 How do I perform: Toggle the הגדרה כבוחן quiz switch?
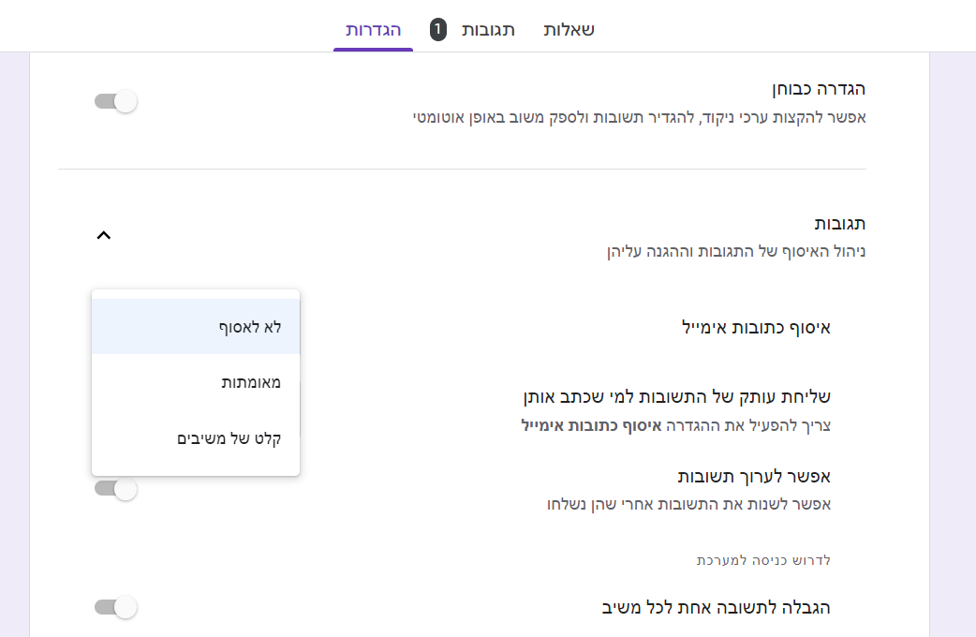[116, 101]
